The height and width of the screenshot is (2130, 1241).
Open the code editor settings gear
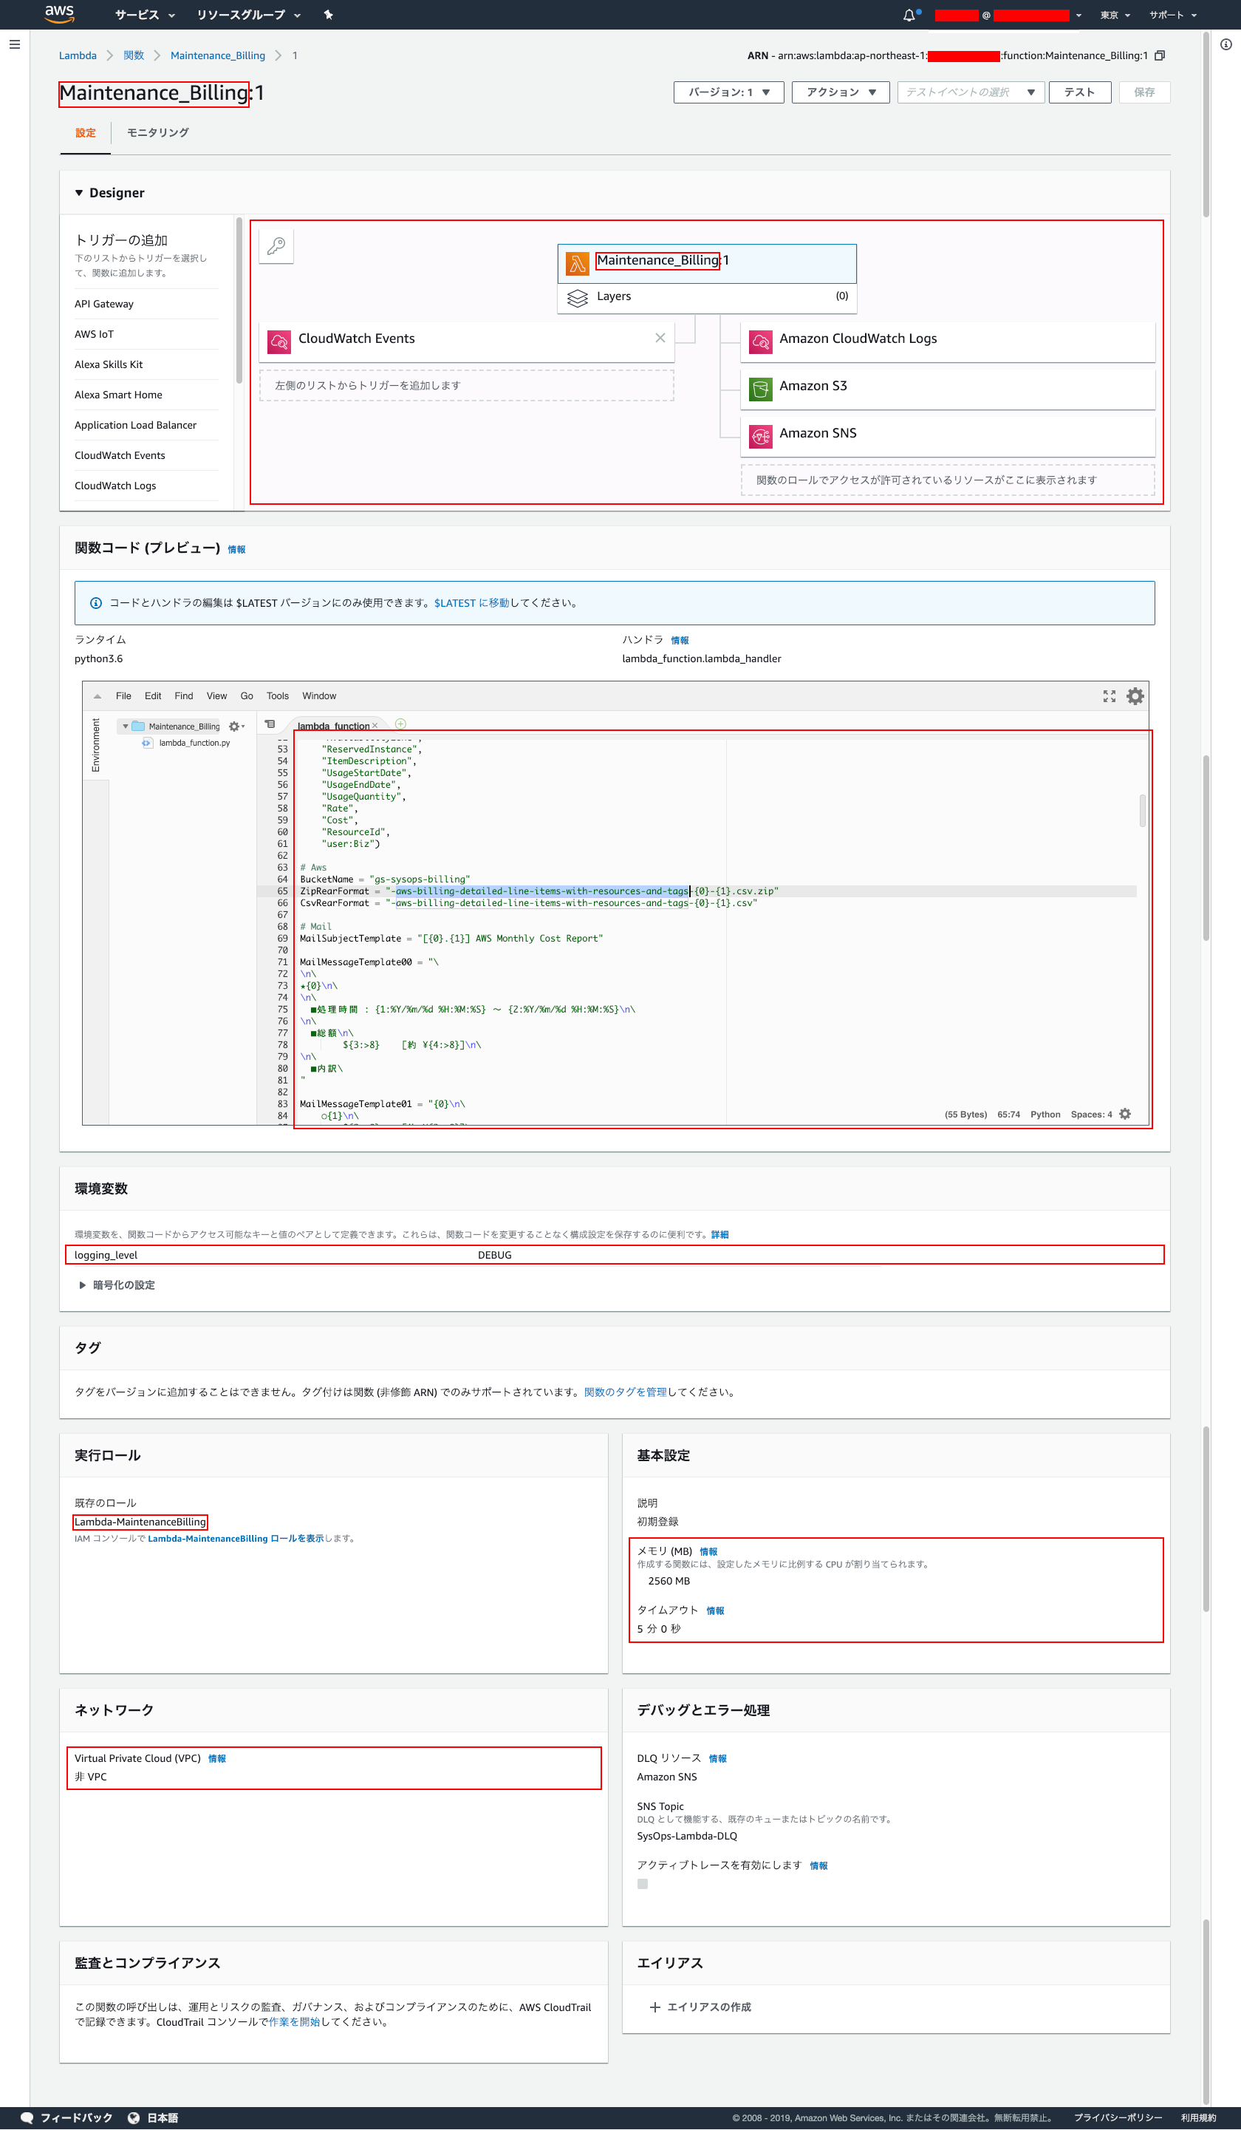coord(1135,695)
